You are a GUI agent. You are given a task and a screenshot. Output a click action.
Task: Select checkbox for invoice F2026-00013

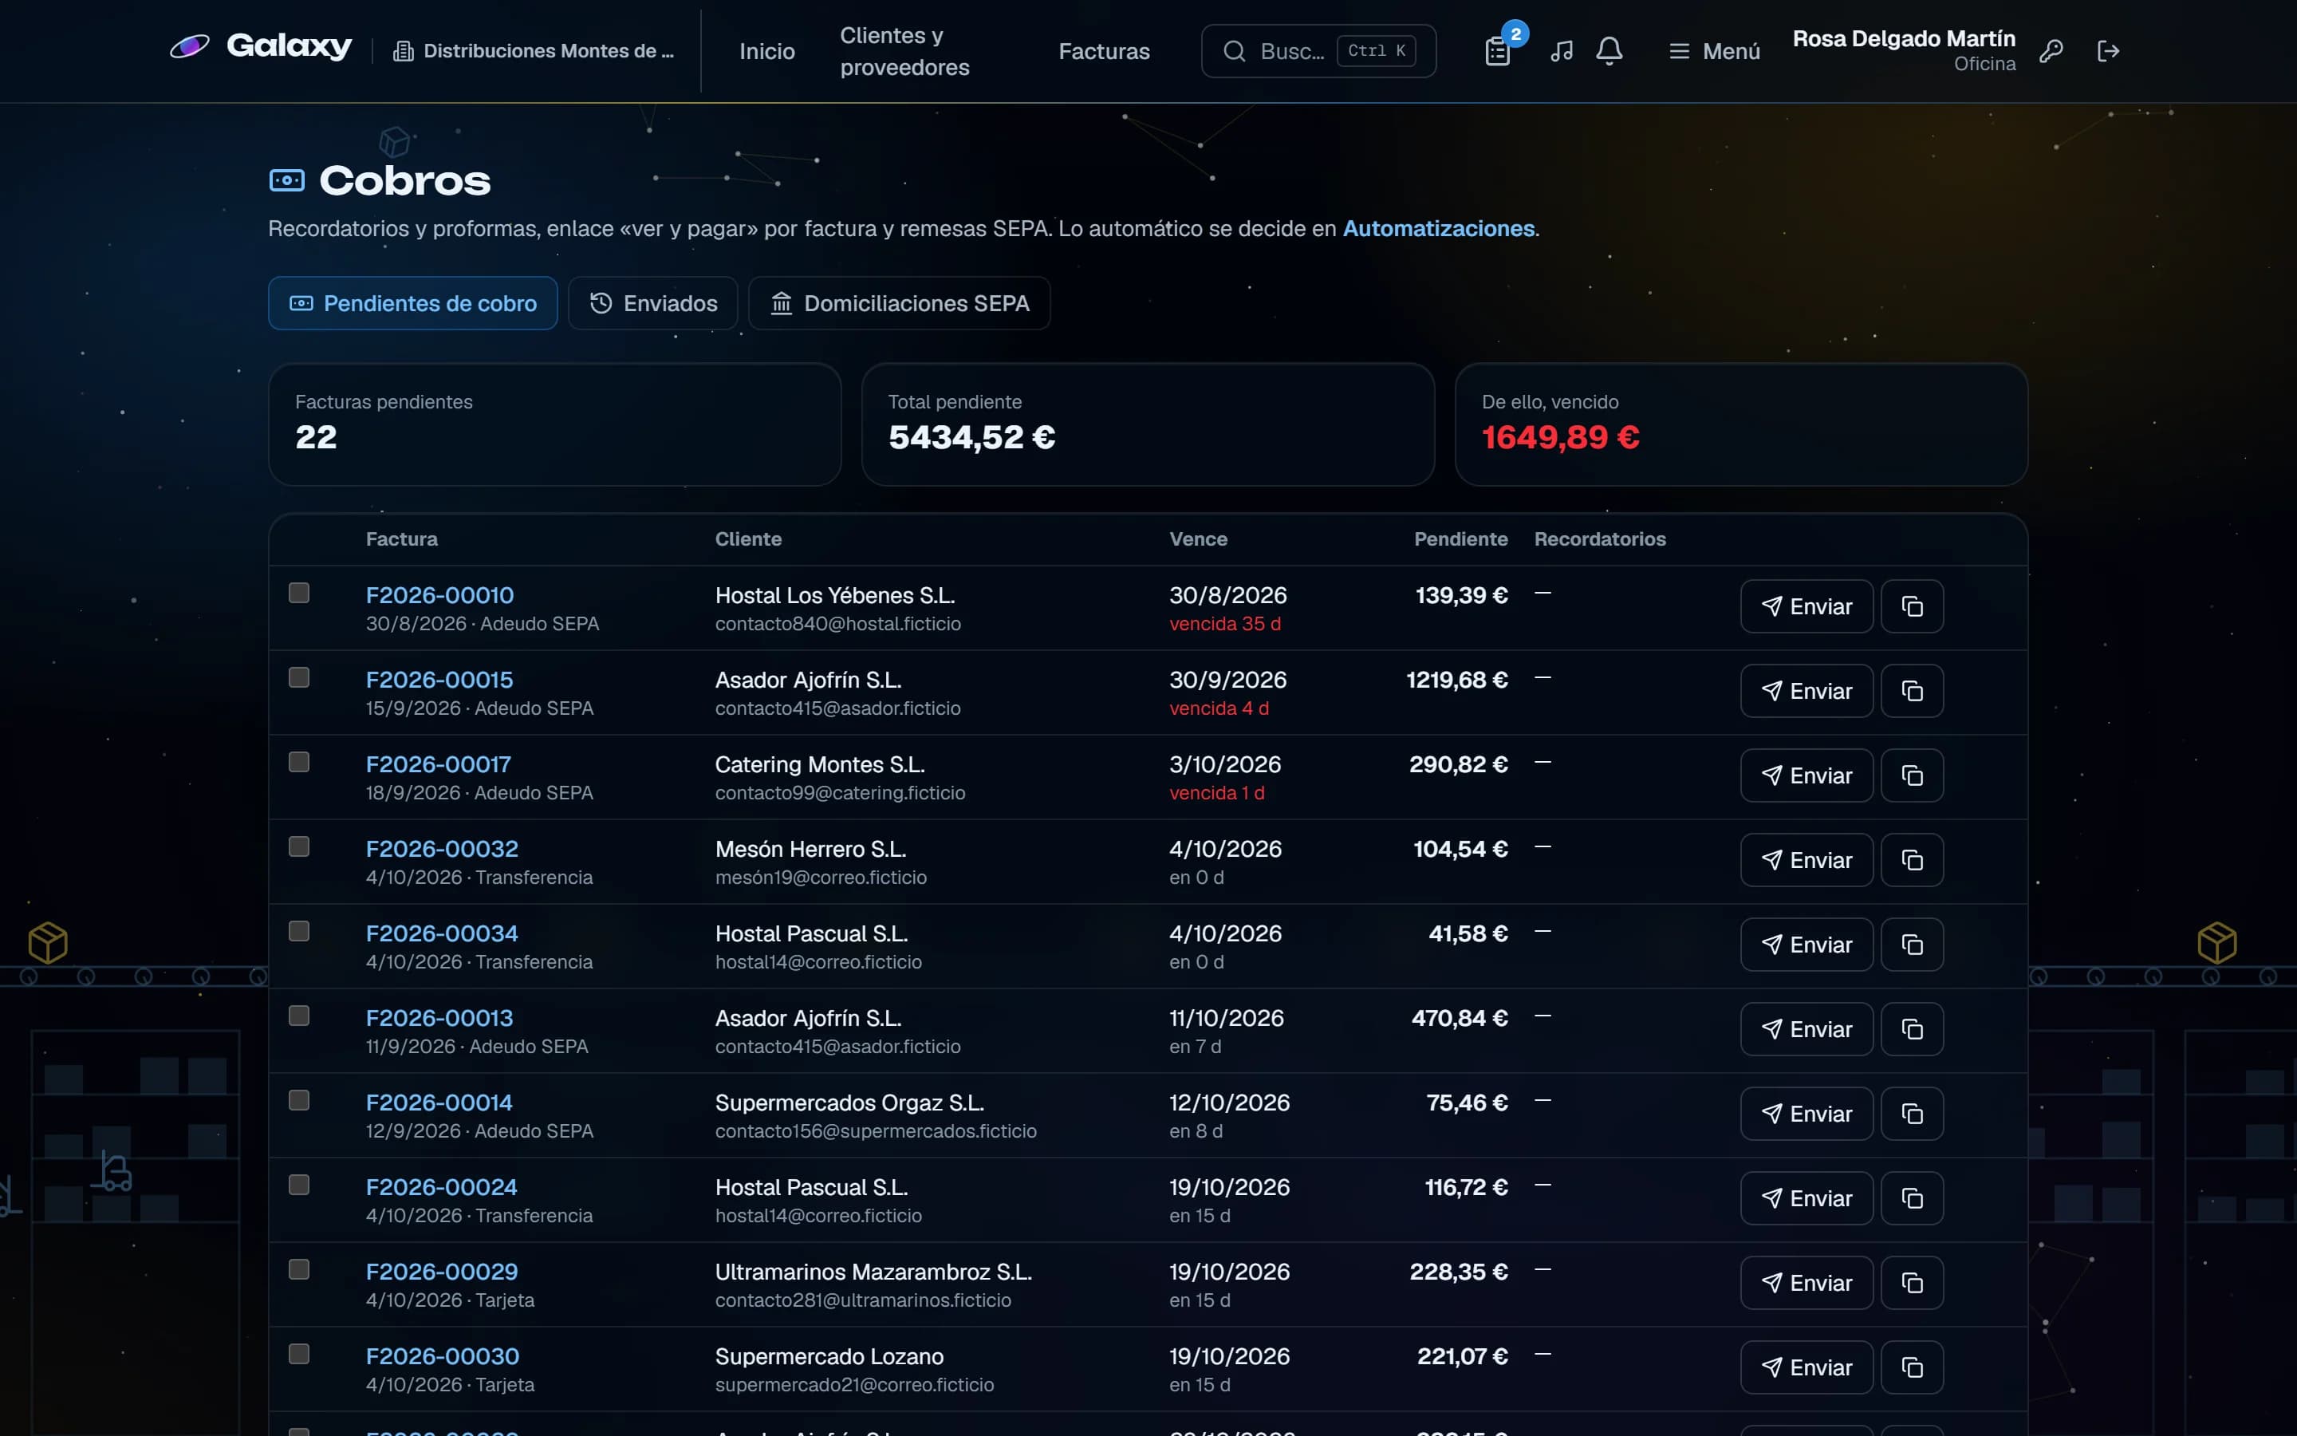pos(299,1016)
